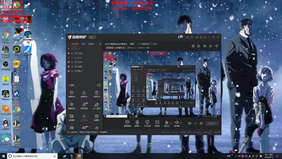Click the 直播伴侣 taskbar button
Image resolution: width=282 pixels, height=159 pixels.
79,156
